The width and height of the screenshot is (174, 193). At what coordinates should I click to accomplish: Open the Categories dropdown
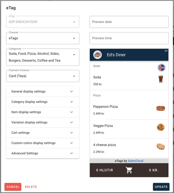[43, 57]
